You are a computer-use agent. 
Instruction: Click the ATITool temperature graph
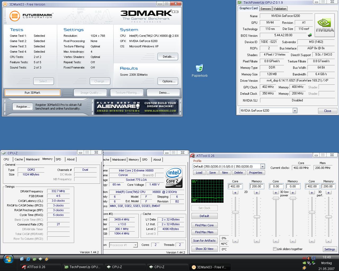(207, 191)
